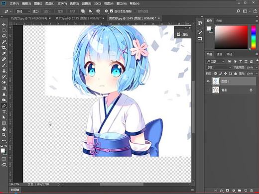Open the Edit Toolbar three-dots menu
The image size is (259, 194).
click(x=3, y=141)
